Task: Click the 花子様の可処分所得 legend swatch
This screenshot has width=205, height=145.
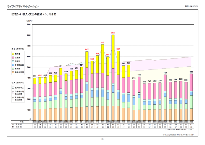Action: click(13, 93)
